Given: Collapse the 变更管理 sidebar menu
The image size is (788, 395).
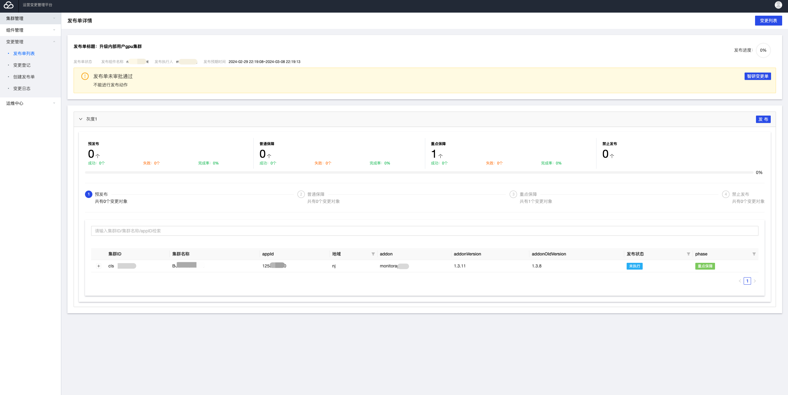Looking at the screenshot, I should coord(30,42).
